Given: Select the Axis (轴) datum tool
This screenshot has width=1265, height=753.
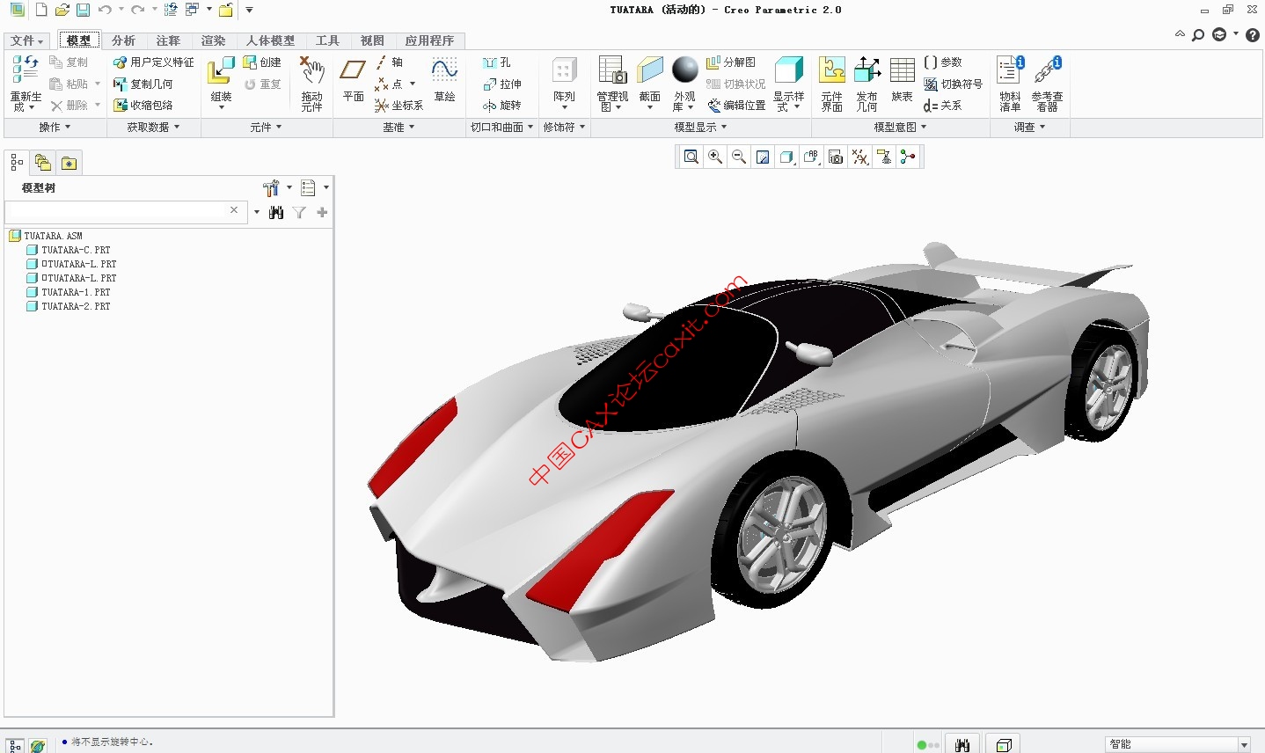Looking at the screenshot, I should click(390, 62).
